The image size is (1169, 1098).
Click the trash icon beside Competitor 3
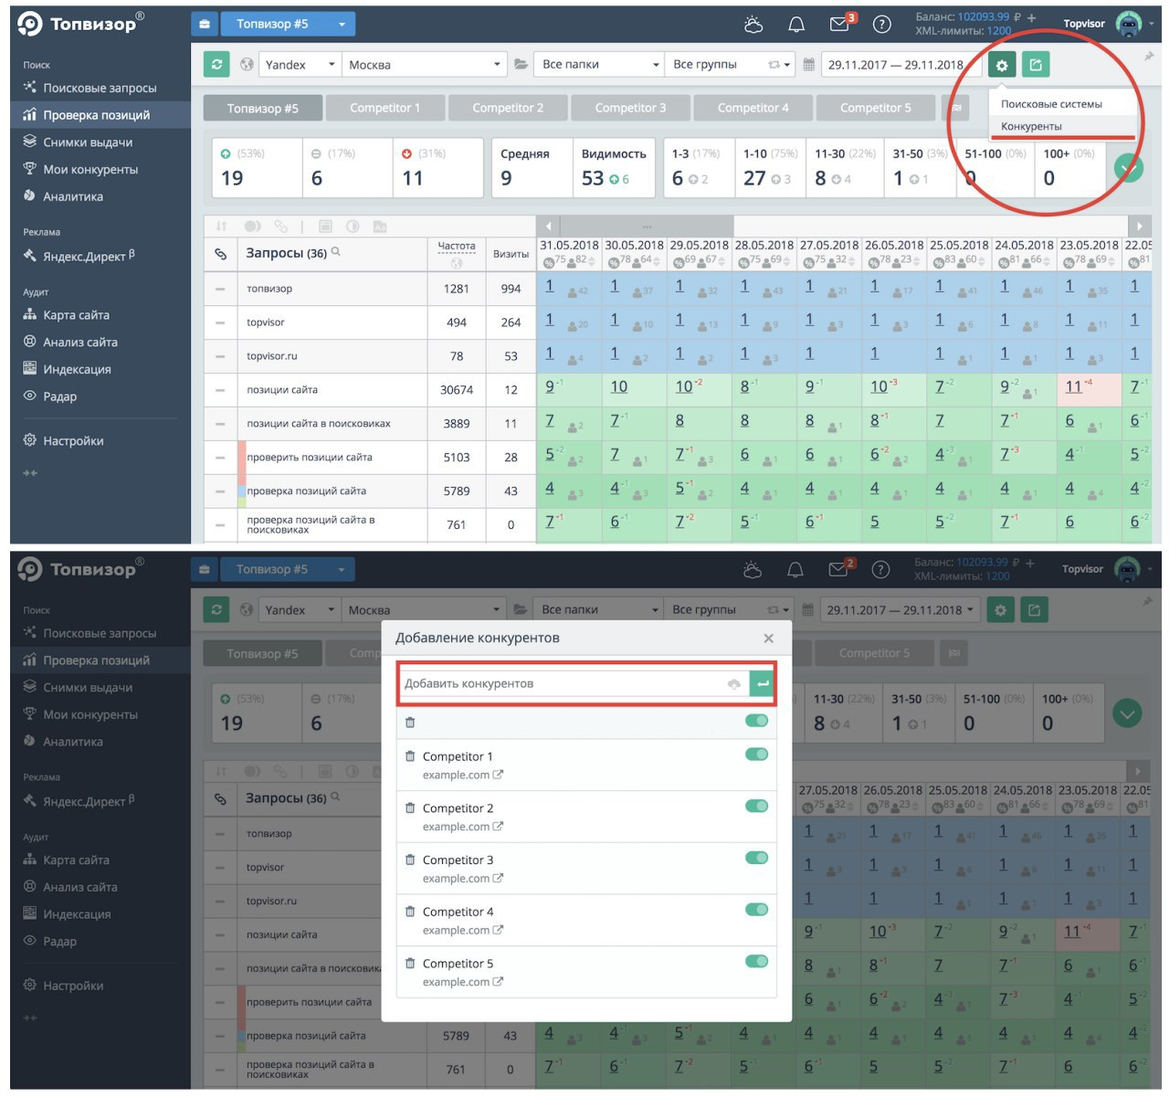410,860
